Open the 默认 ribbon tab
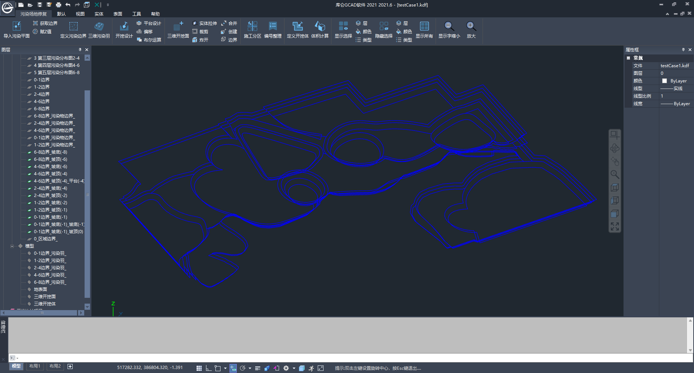The image size is (694, 373). click(61, 14)
